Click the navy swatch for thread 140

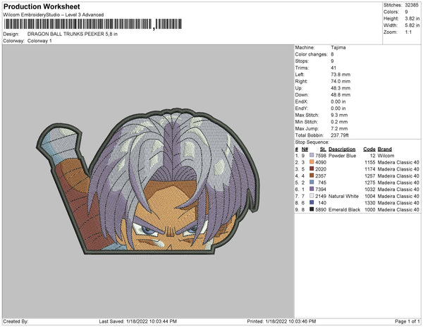(312, 203)
